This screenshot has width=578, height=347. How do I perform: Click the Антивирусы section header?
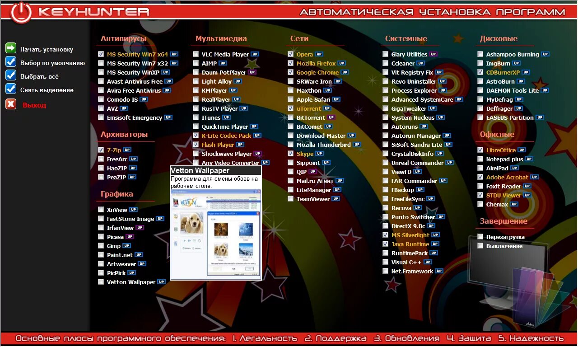click(123, 39)
